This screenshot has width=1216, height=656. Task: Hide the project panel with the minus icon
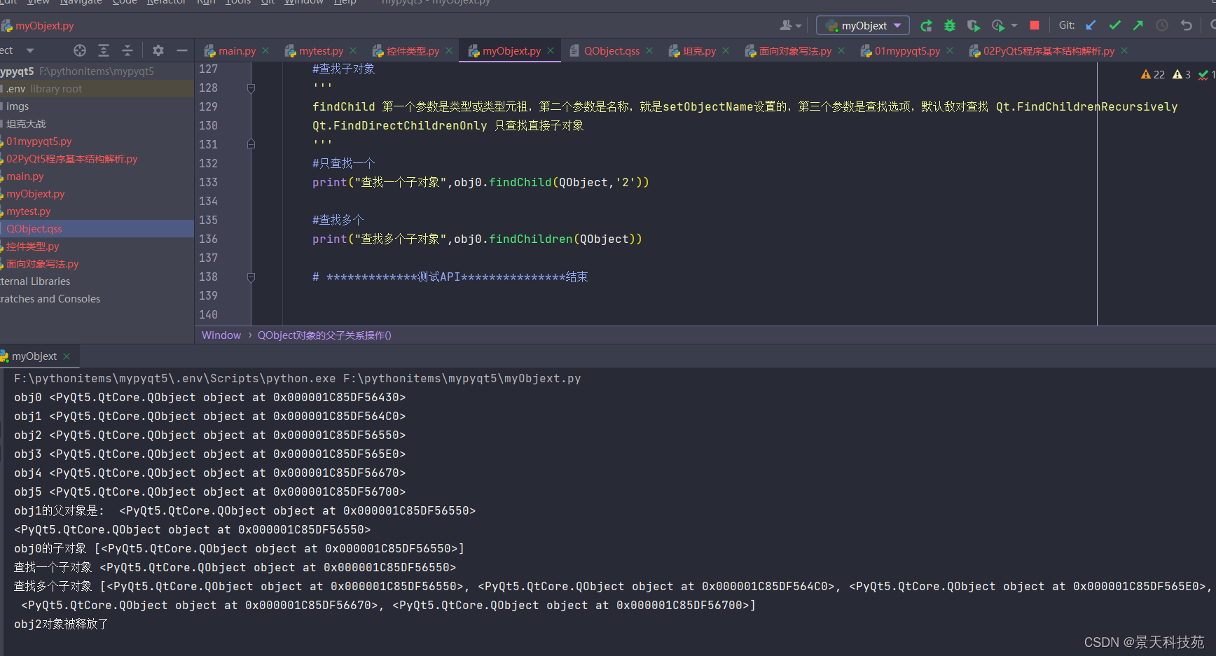182,50
